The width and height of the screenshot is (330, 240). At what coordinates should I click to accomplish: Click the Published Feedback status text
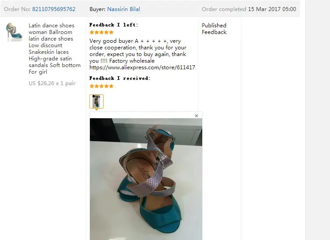[214, 29]
